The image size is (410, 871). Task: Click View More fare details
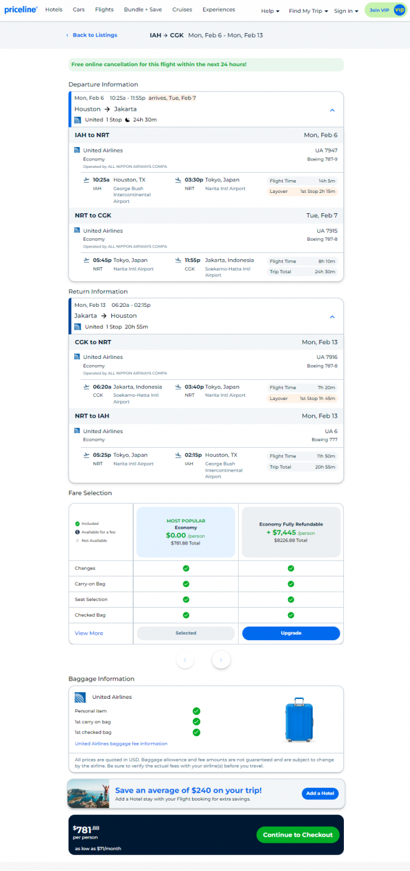click(89, 633)
